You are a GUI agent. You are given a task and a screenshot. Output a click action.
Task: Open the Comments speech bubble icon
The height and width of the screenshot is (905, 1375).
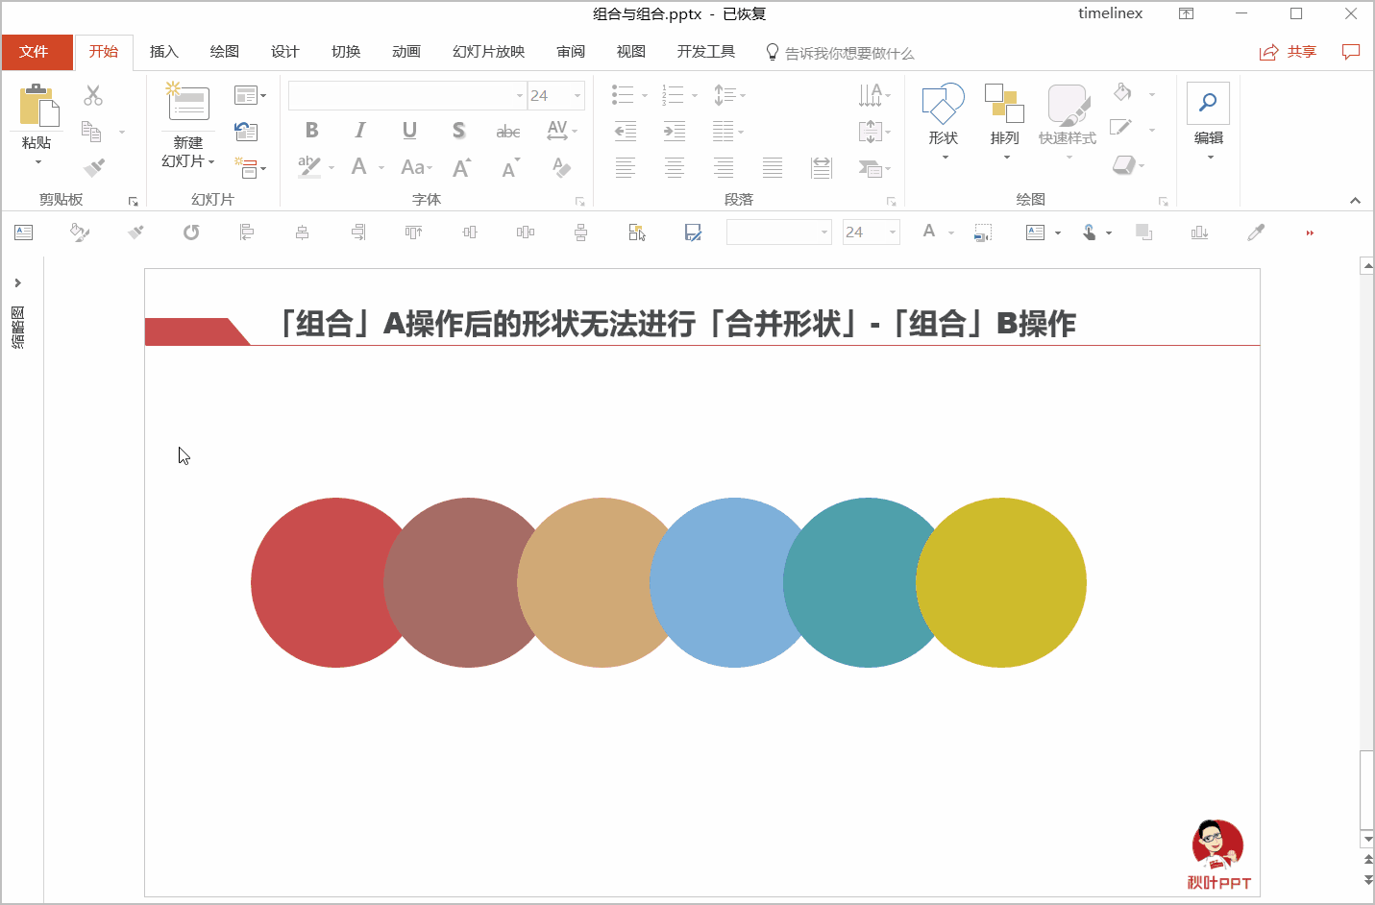[x=1351, y=52]
